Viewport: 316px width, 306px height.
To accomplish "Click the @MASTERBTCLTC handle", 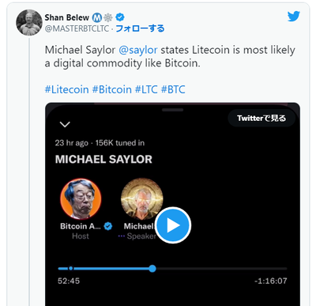I will coord(77,28).
